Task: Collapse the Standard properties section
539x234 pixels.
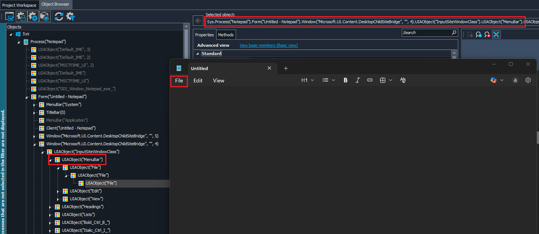Action: pos(198,54)
